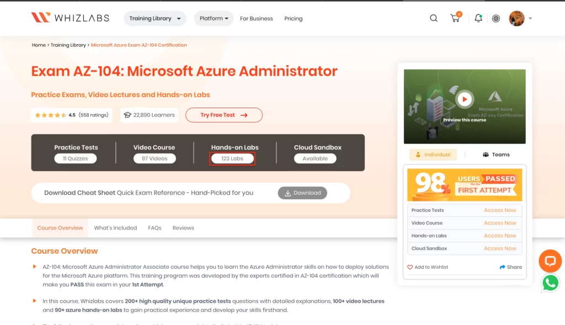Click the Try Free Test button
565x325 pixels.
click(224, 115)
